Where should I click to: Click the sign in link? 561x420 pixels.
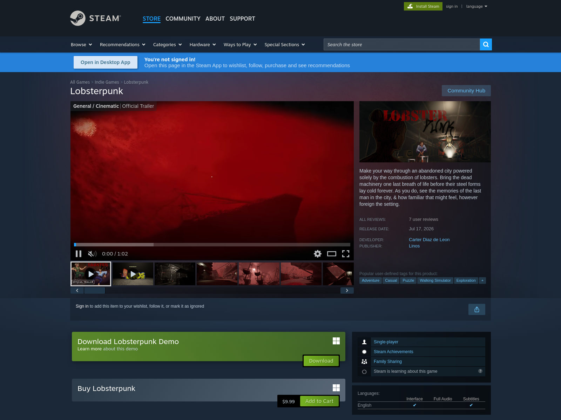pyautogui.click(x=452, y=6)
